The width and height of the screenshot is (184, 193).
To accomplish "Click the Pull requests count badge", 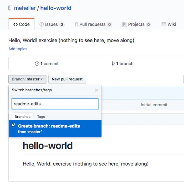I will click(x=109, y=24).
